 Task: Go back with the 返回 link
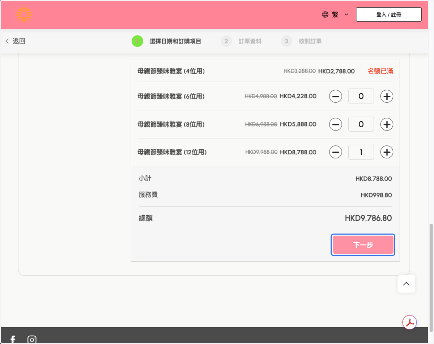click(x=15, y=41)
